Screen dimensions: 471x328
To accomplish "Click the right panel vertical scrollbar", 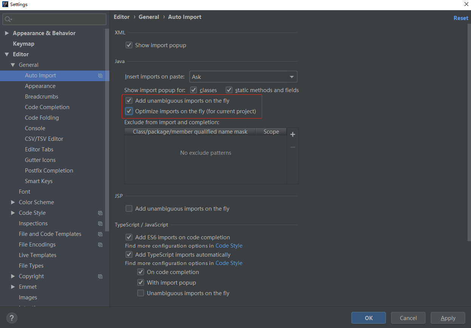I will tap(469, 132).
